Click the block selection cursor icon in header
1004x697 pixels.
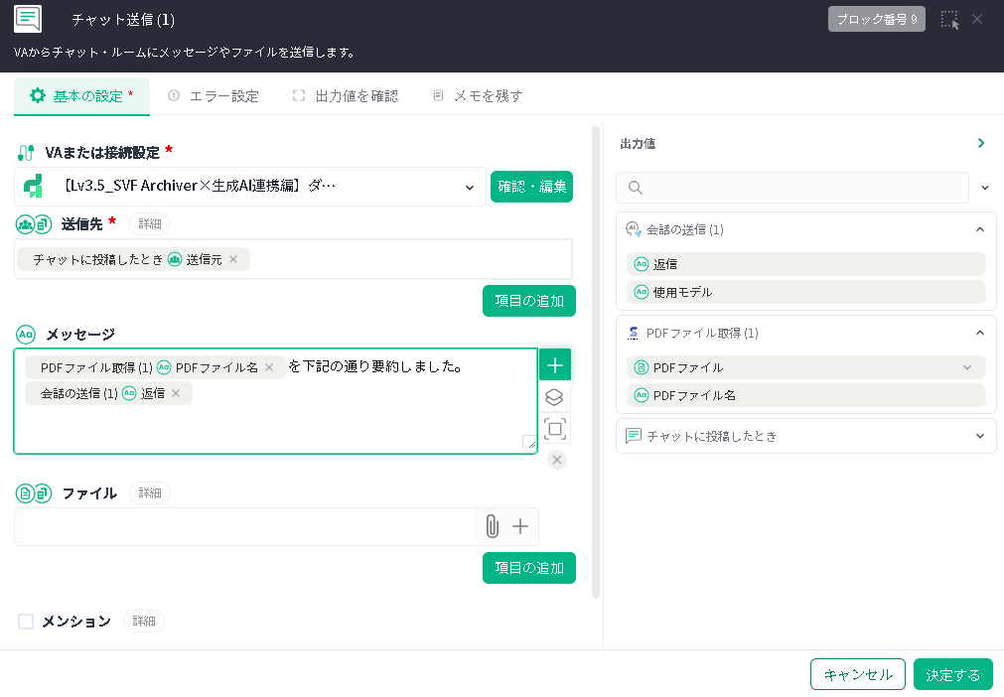949,20
